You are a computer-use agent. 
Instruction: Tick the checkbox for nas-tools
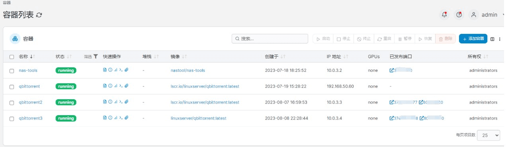pos(12,71)
